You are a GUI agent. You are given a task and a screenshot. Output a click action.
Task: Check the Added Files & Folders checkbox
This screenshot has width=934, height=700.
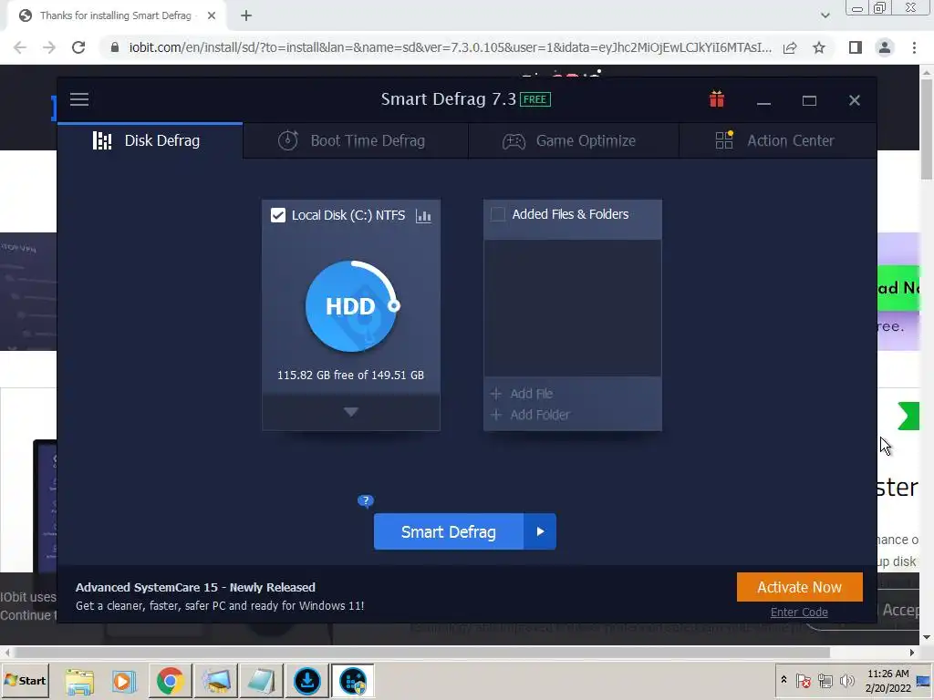click(x=497, y=214)
